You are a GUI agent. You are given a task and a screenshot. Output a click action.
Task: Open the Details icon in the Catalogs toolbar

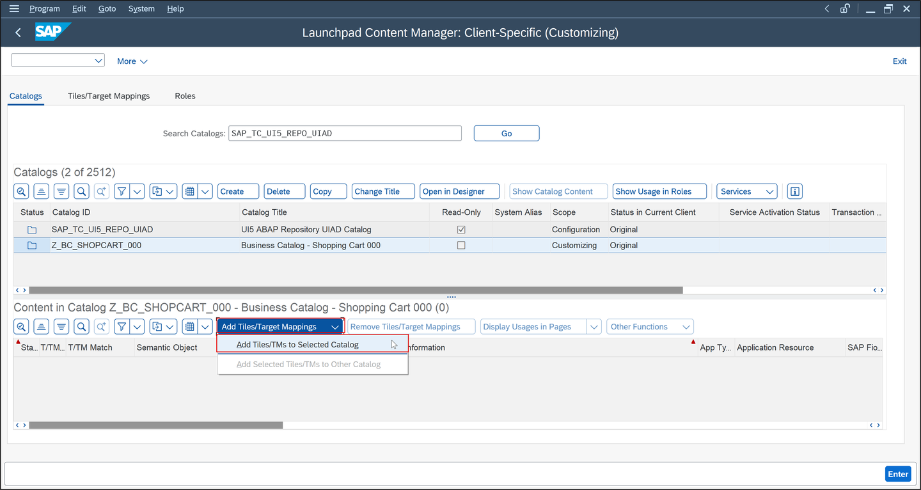[x=22, y=191]
